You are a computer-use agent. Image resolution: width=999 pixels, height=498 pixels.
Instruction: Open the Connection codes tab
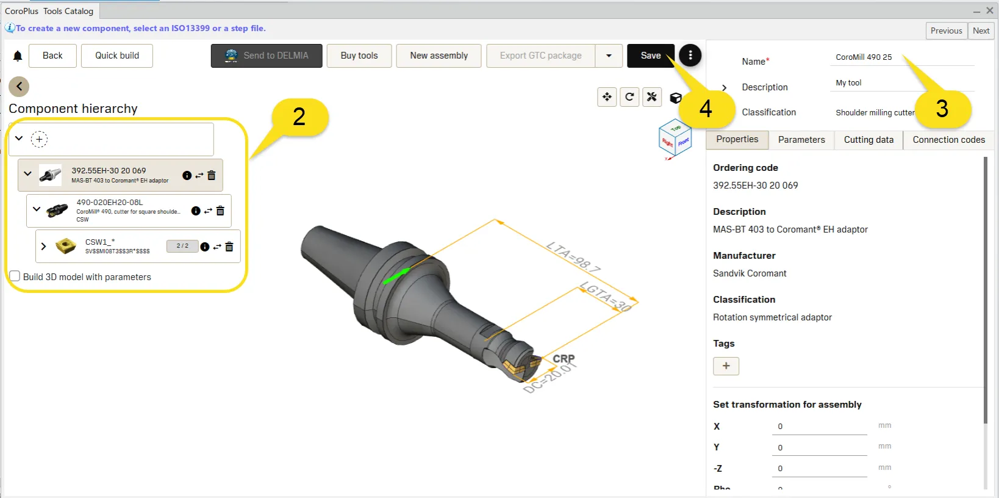tap(948, 140)
